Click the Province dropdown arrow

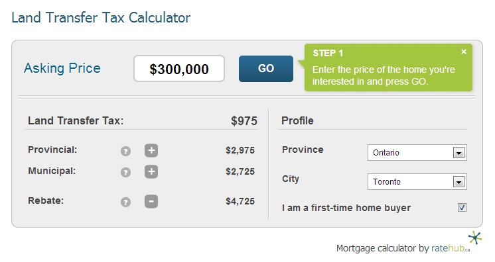pos(459,153)
